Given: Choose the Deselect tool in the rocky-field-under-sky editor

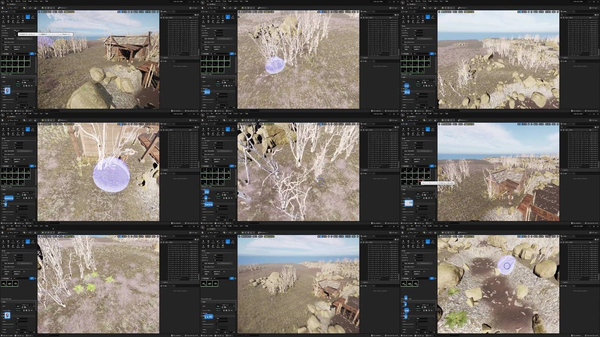Looking at the screenshot, I should click(x=413, y=17).
